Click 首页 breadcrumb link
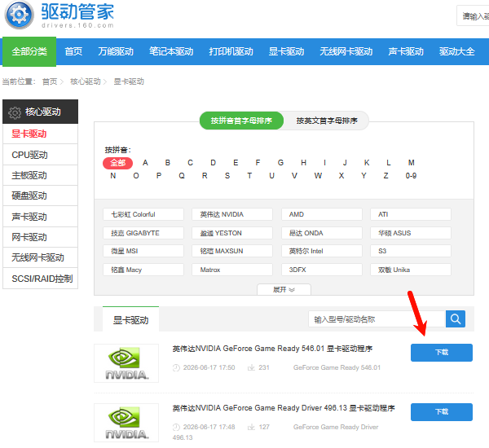This screenshot has width=489, height=448. click(x=50, y=81)
